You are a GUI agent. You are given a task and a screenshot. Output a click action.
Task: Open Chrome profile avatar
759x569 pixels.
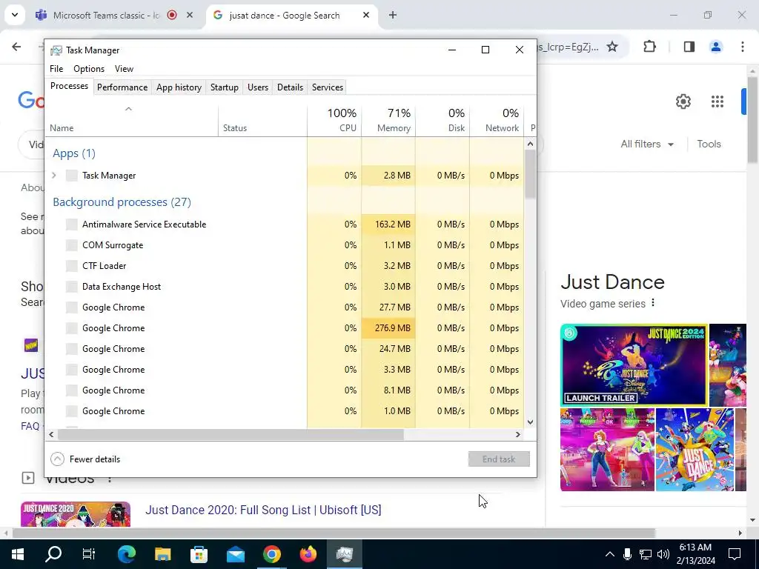click(x=716, y=47)
